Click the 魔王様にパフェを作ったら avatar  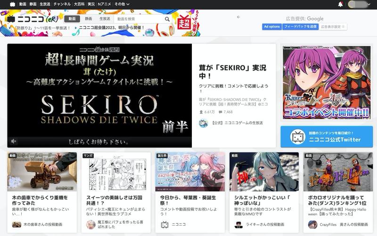[90, 225]
